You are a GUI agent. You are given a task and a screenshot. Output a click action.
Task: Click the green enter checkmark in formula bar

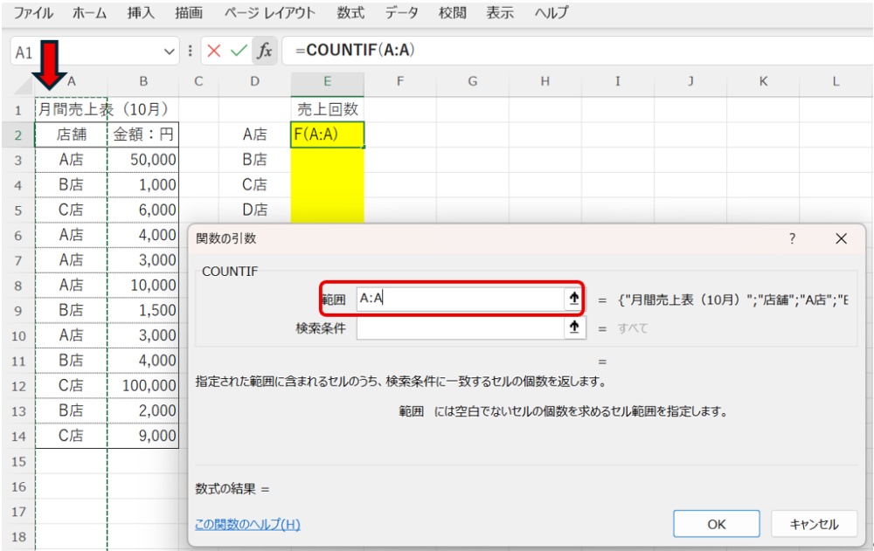tap(239, 52)
